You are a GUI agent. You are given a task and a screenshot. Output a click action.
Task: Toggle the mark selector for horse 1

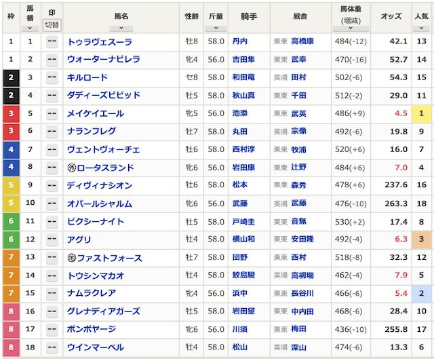[52, 42]
